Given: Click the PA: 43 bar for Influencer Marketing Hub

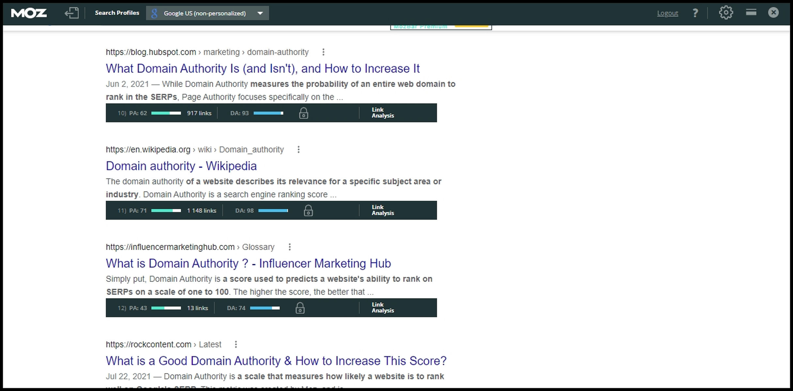Looking at the screenshot, I should [x=166, y=308].
